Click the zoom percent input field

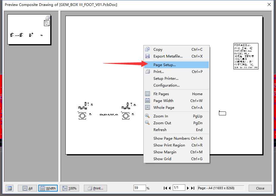pos(139,188)
